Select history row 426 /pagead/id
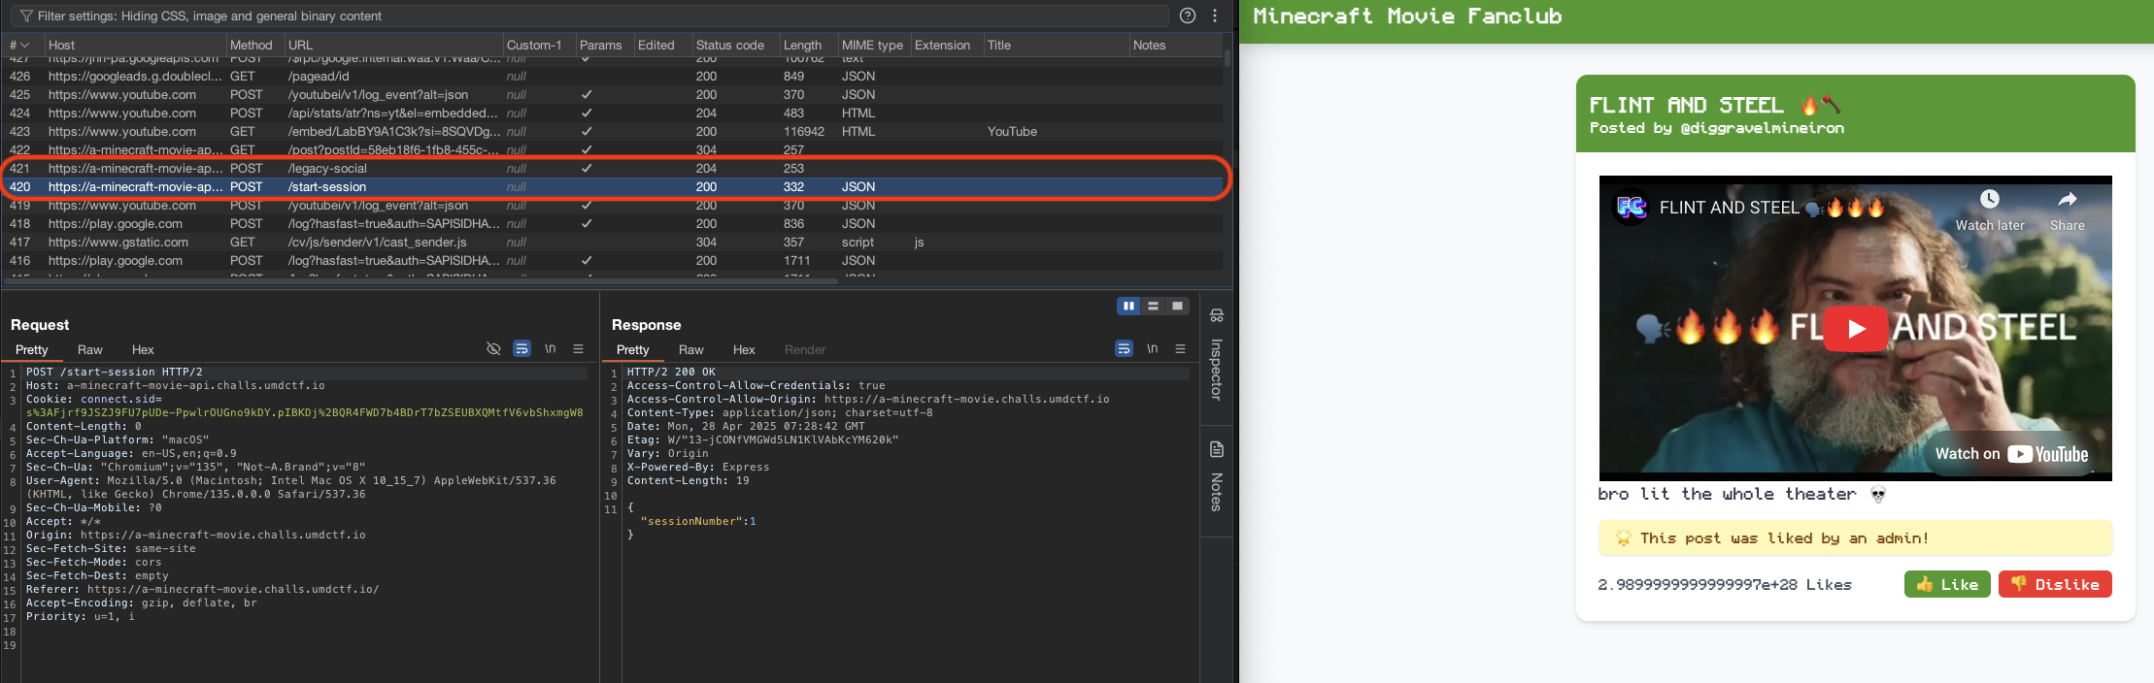This screenshot has width=2154, height=683. (x=612, y=76)
